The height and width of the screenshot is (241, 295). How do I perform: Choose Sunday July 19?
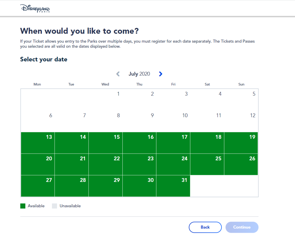pyautogui.click(x=241, y=143)
